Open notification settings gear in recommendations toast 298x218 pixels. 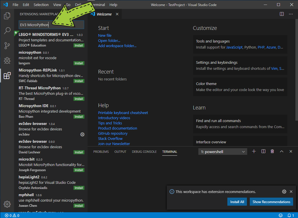tap(284, 192)
